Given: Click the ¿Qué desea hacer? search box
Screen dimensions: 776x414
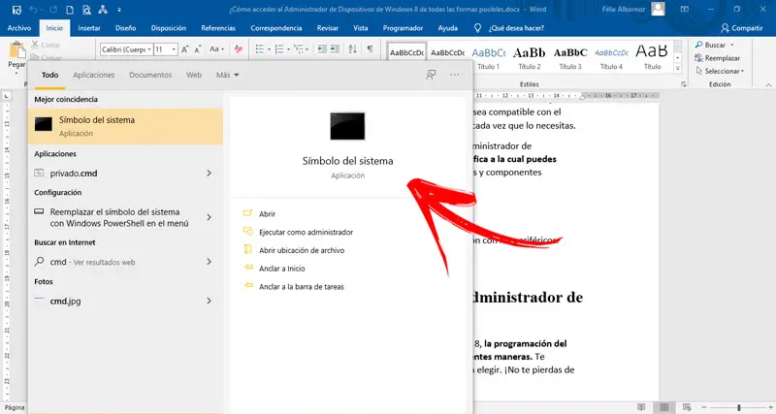Looking at the screenshot, I should [x=510, y=28].
